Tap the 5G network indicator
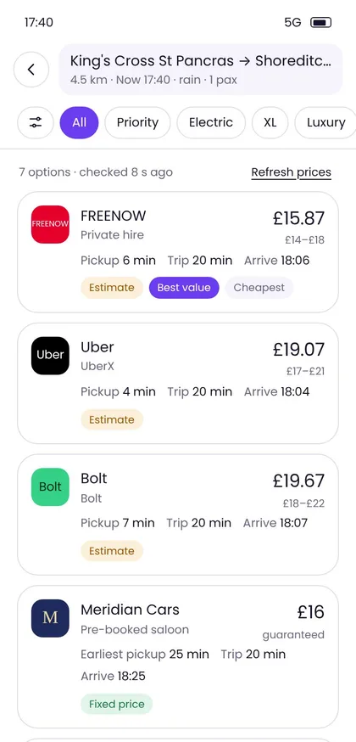 [292, 22]
